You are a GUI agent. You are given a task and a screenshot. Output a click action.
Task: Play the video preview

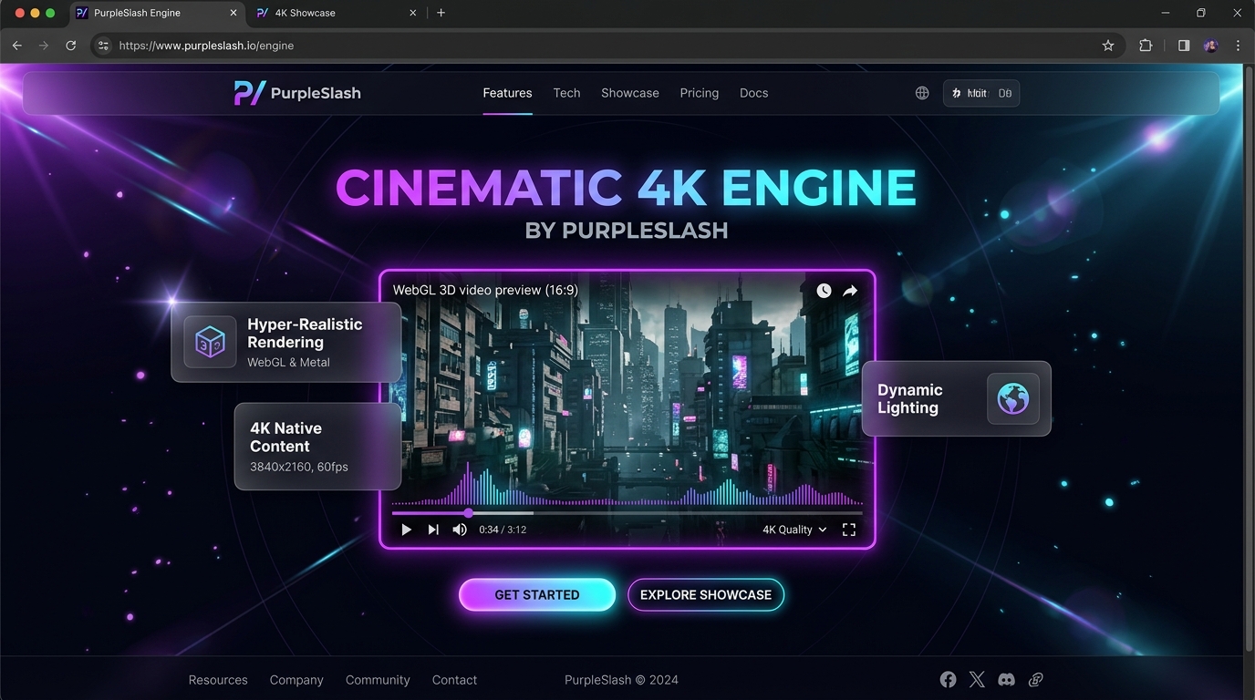tap(407, 530)
